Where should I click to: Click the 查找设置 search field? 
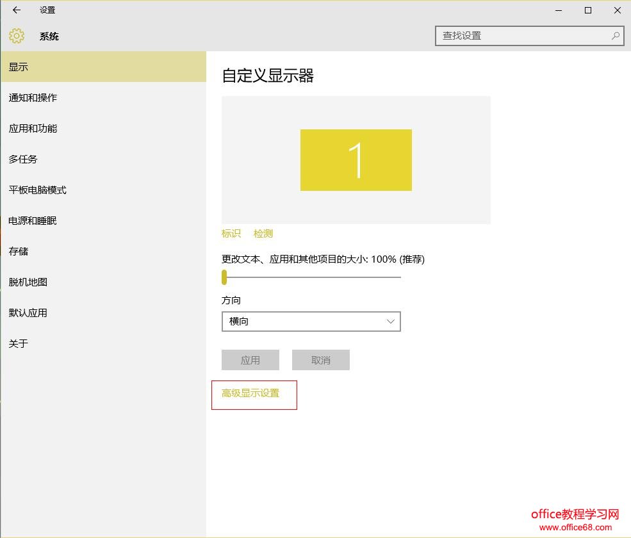pos(522,36)
